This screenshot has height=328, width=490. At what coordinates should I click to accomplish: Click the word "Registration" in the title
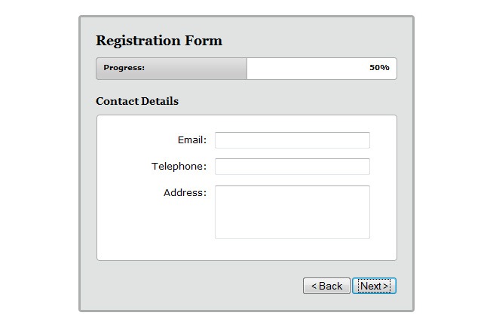(x=138, y=41)
